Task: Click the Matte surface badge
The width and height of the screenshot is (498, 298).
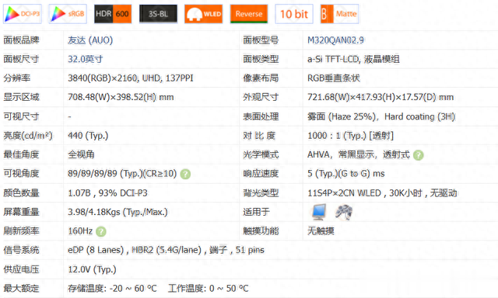Action: 339,14
